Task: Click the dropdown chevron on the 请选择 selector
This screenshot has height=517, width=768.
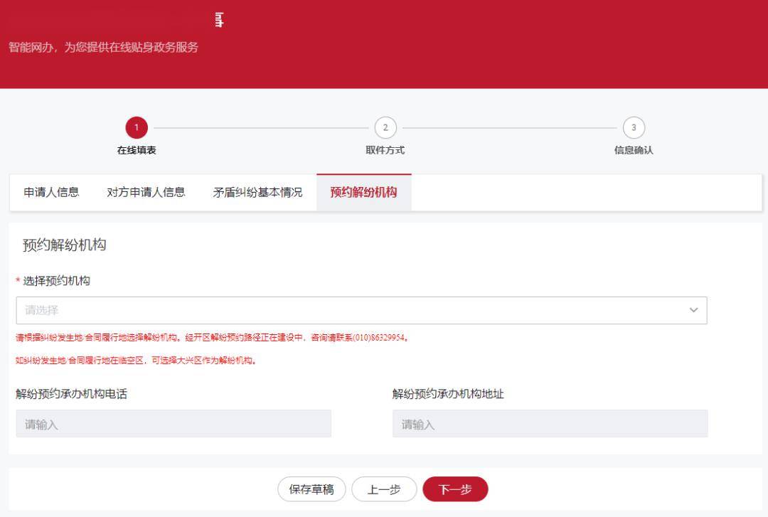Action: point(693,310)
